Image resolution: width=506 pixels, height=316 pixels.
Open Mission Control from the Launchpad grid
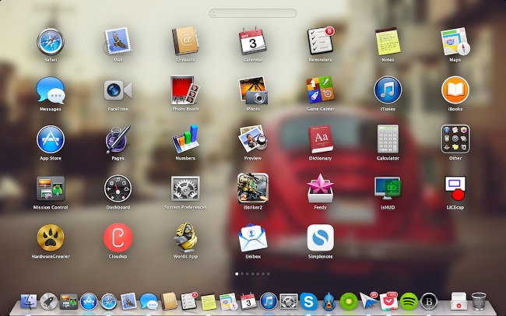pos(51,189)
